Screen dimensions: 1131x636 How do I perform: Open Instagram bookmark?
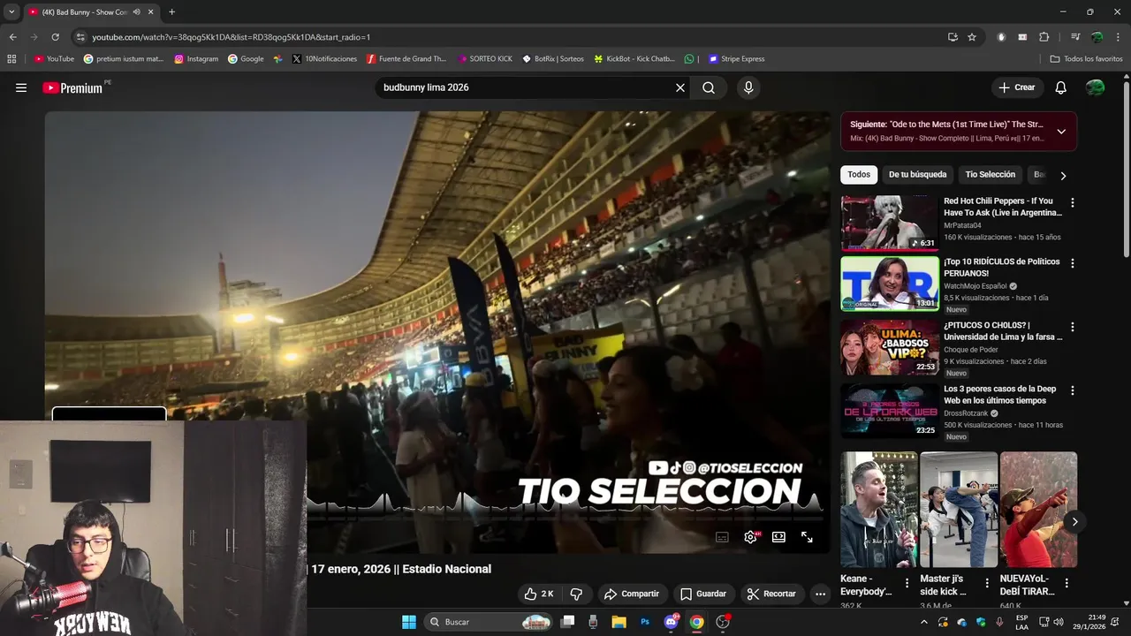[x=196, y=59]
